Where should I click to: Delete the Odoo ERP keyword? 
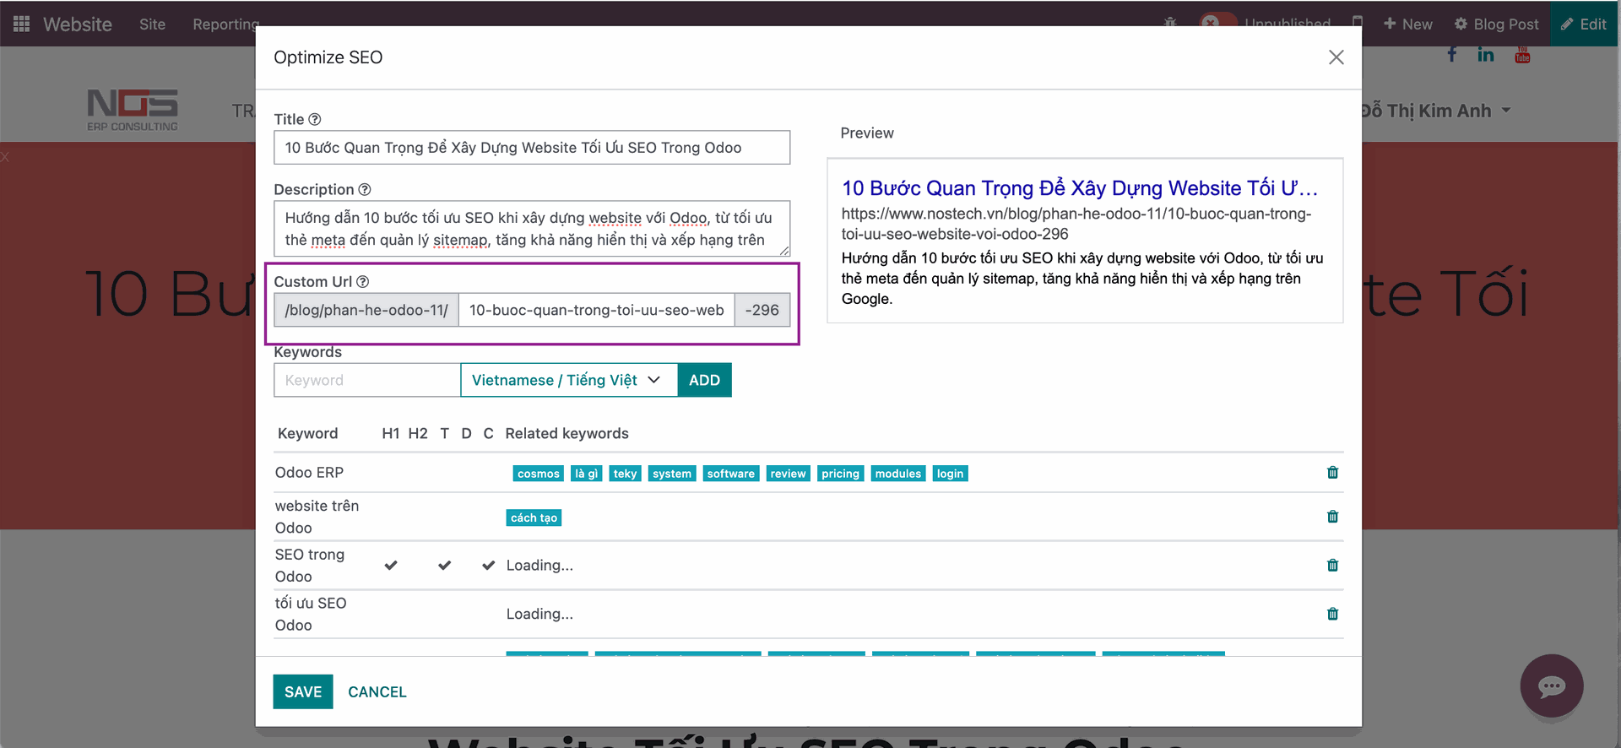[1332, 473]
